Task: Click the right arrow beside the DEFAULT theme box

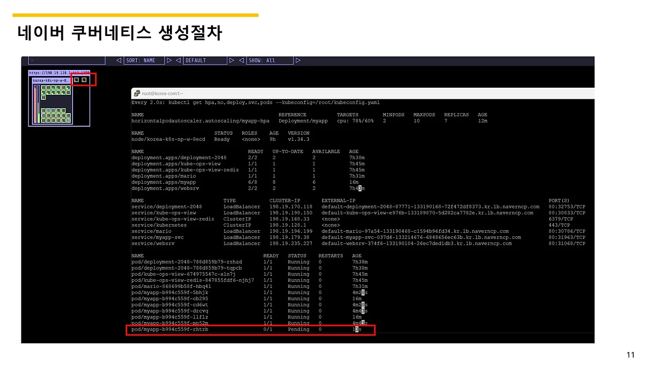Action: (x=232, y=60)
